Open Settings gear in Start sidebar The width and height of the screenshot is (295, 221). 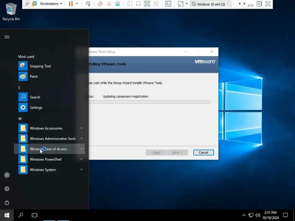point(7,189)
